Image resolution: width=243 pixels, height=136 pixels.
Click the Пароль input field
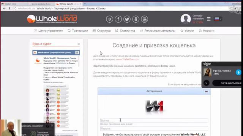[x=154, y=128]
